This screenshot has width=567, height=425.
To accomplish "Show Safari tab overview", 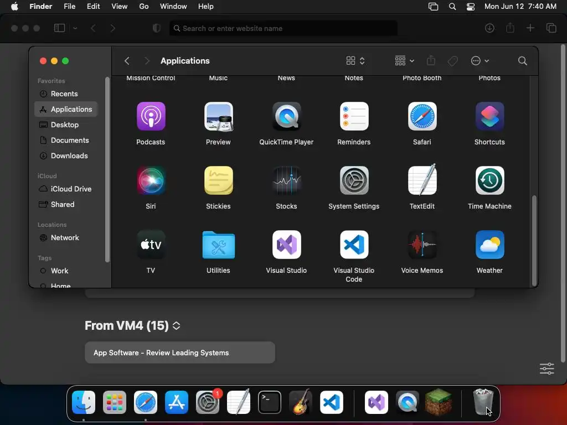I will click(x=551, y=28).
